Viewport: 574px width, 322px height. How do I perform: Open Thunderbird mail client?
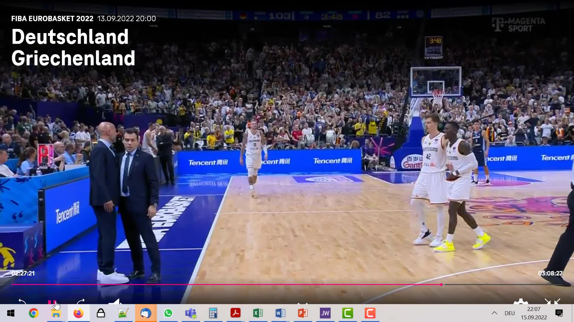point(146,313)
